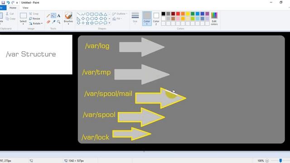Click the Crop button
Image resolution: width=290 pixels, height=163 pixels.
(x=34, y=14)
